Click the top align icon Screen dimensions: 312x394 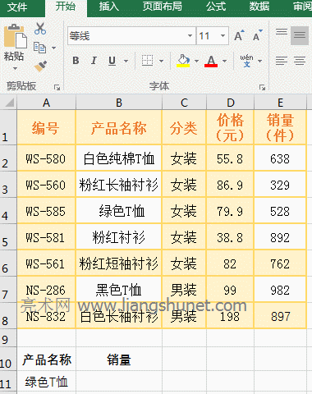(282, 32)
